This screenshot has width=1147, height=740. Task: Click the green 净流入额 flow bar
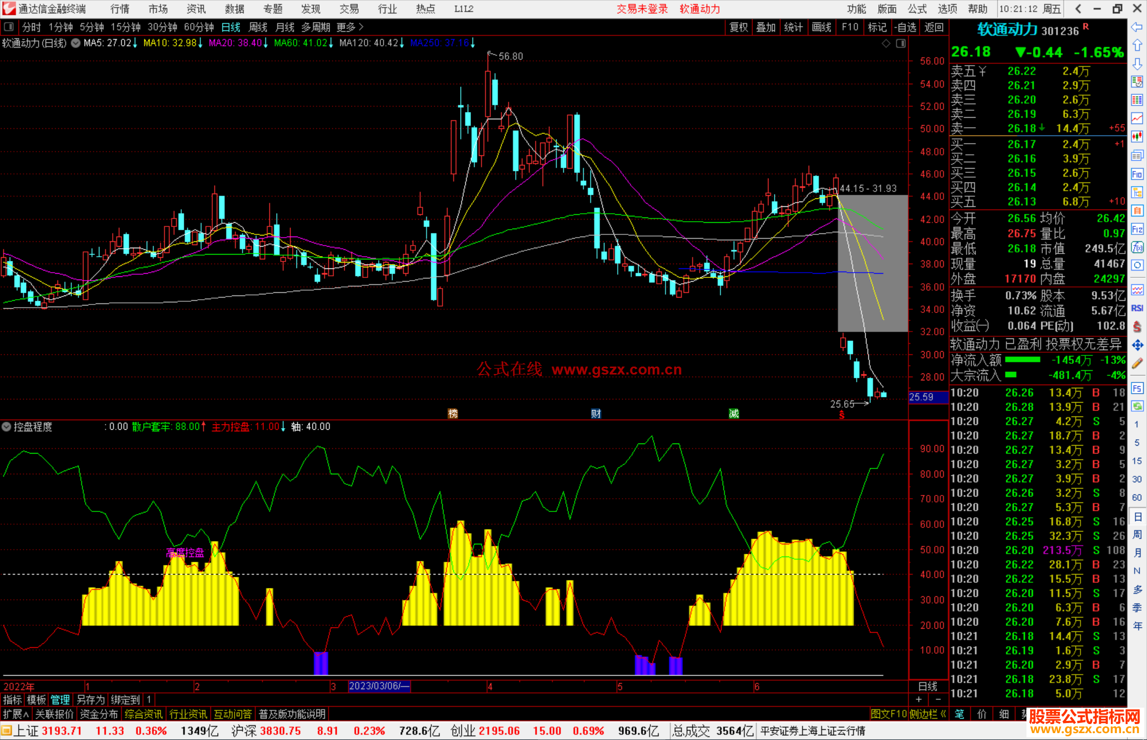[x=1023, y=360]
